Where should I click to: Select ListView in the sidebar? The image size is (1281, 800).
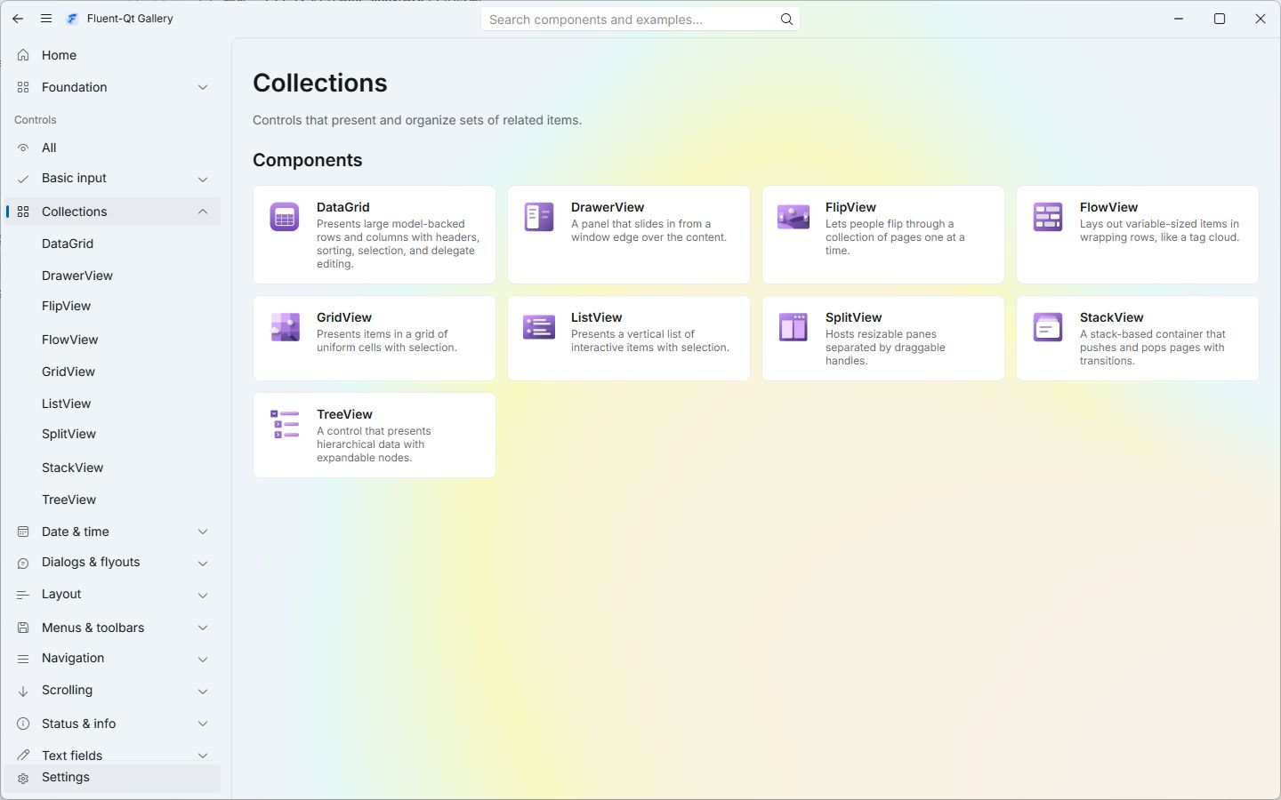(x=112, y=404)
